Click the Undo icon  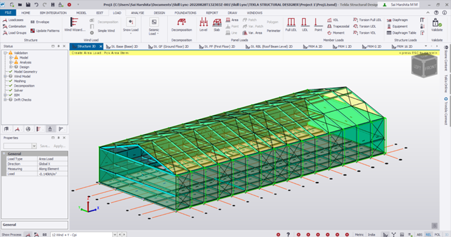tap(36, 5)
